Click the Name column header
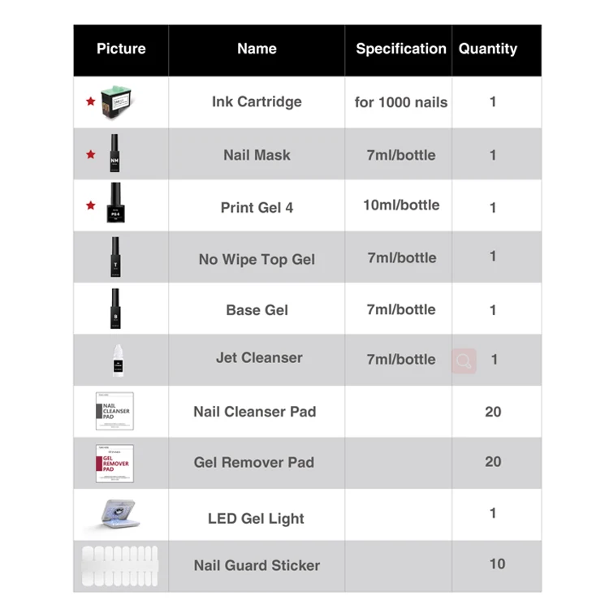609x609 pixels. click(257, 49)
